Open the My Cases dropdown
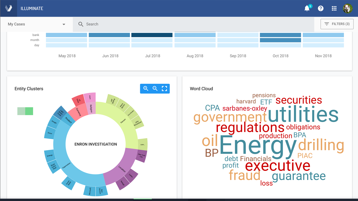 tap(36, 24)
